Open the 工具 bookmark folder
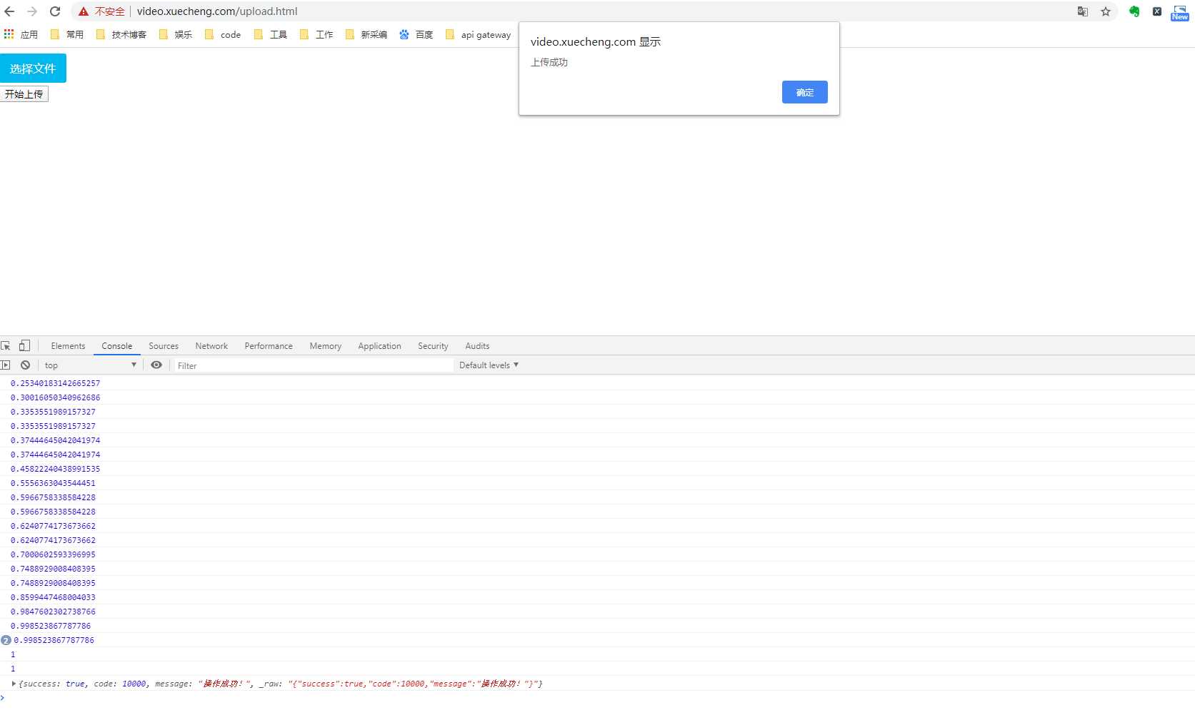This screenshot has height=715, width=1195. point(271,34)
